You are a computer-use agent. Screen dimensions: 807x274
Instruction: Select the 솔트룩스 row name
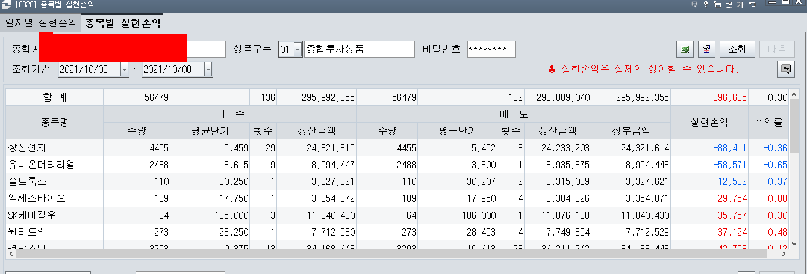pyautogui.click(x=28, y=181)
